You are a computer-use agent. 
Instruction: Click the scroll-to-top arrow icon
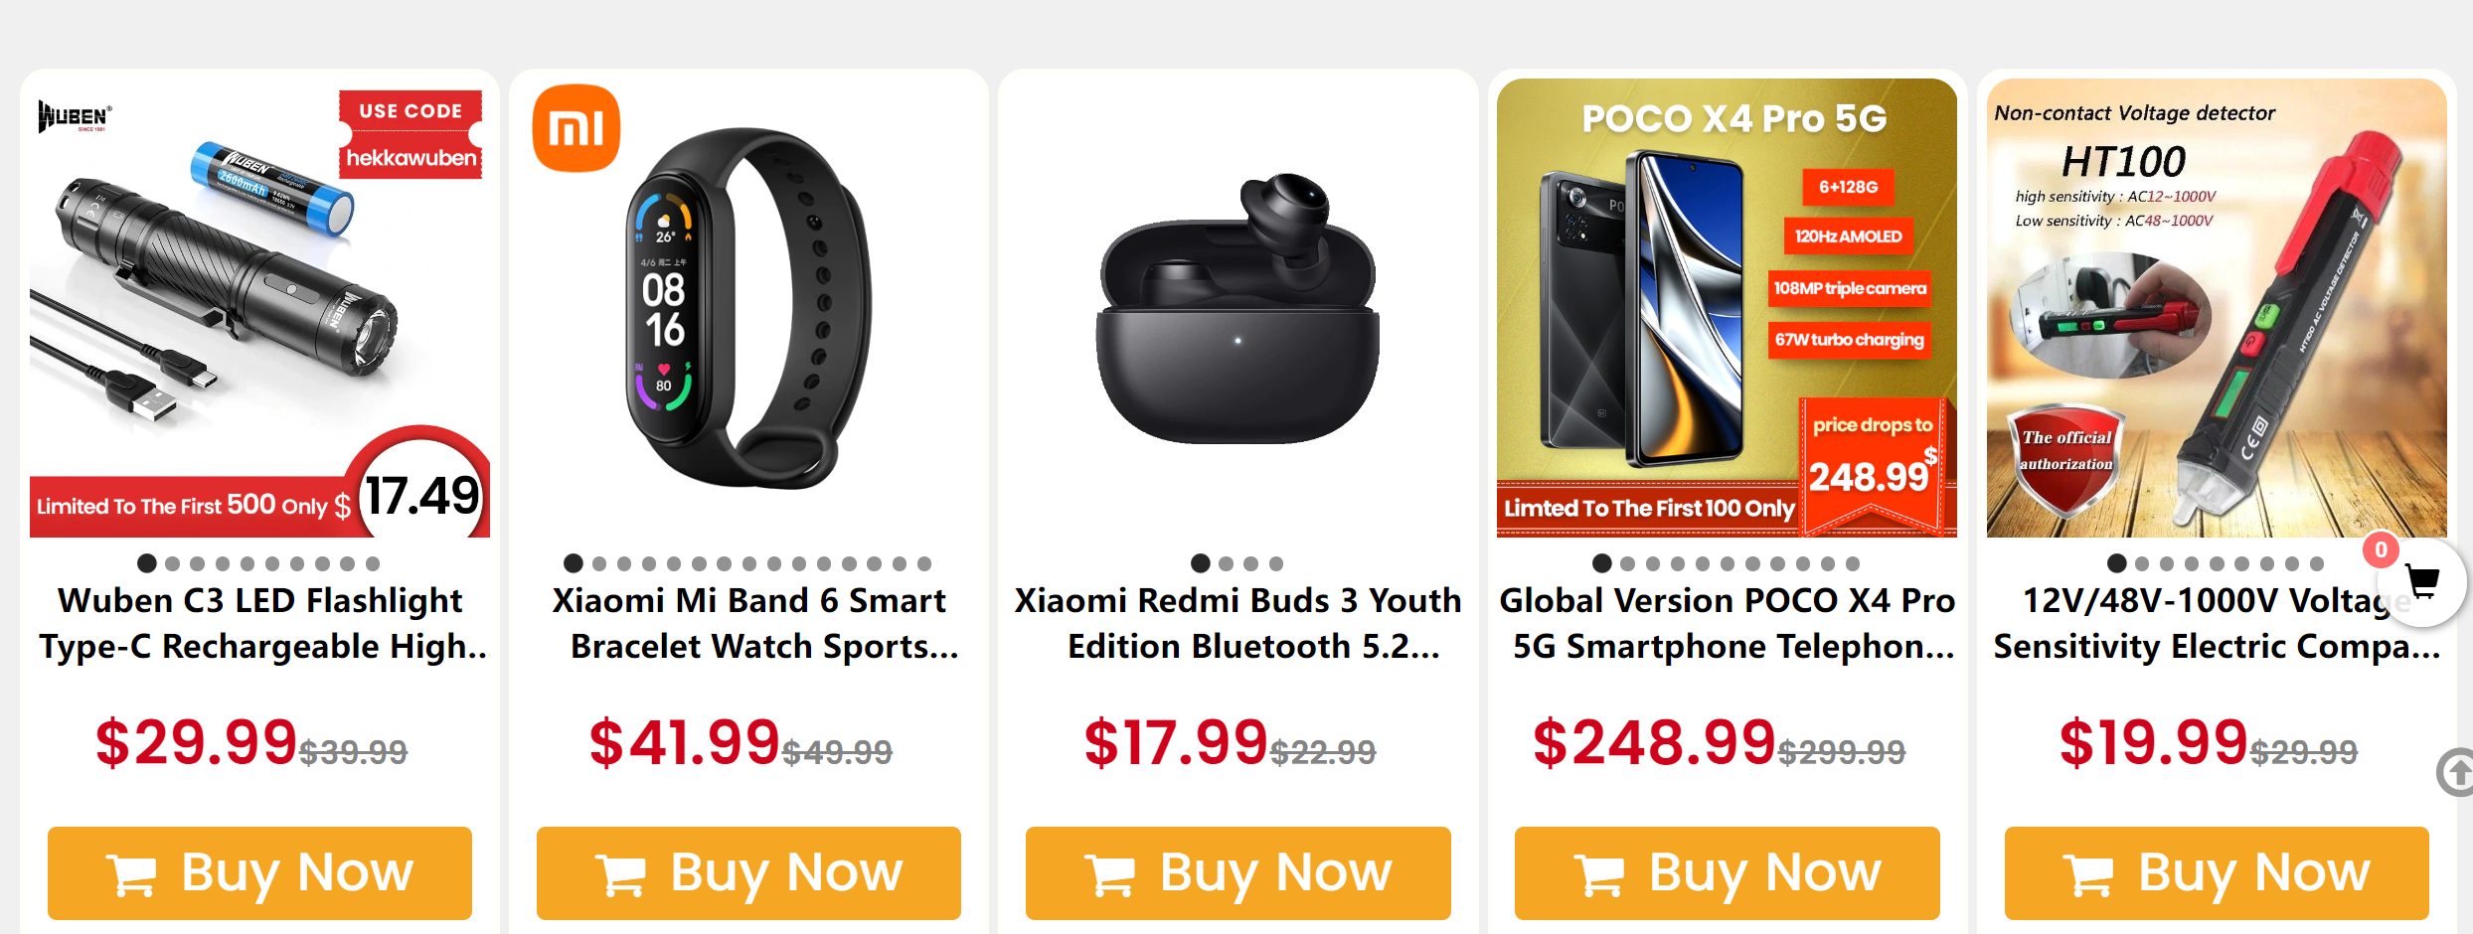click(x=2456, y=772)
